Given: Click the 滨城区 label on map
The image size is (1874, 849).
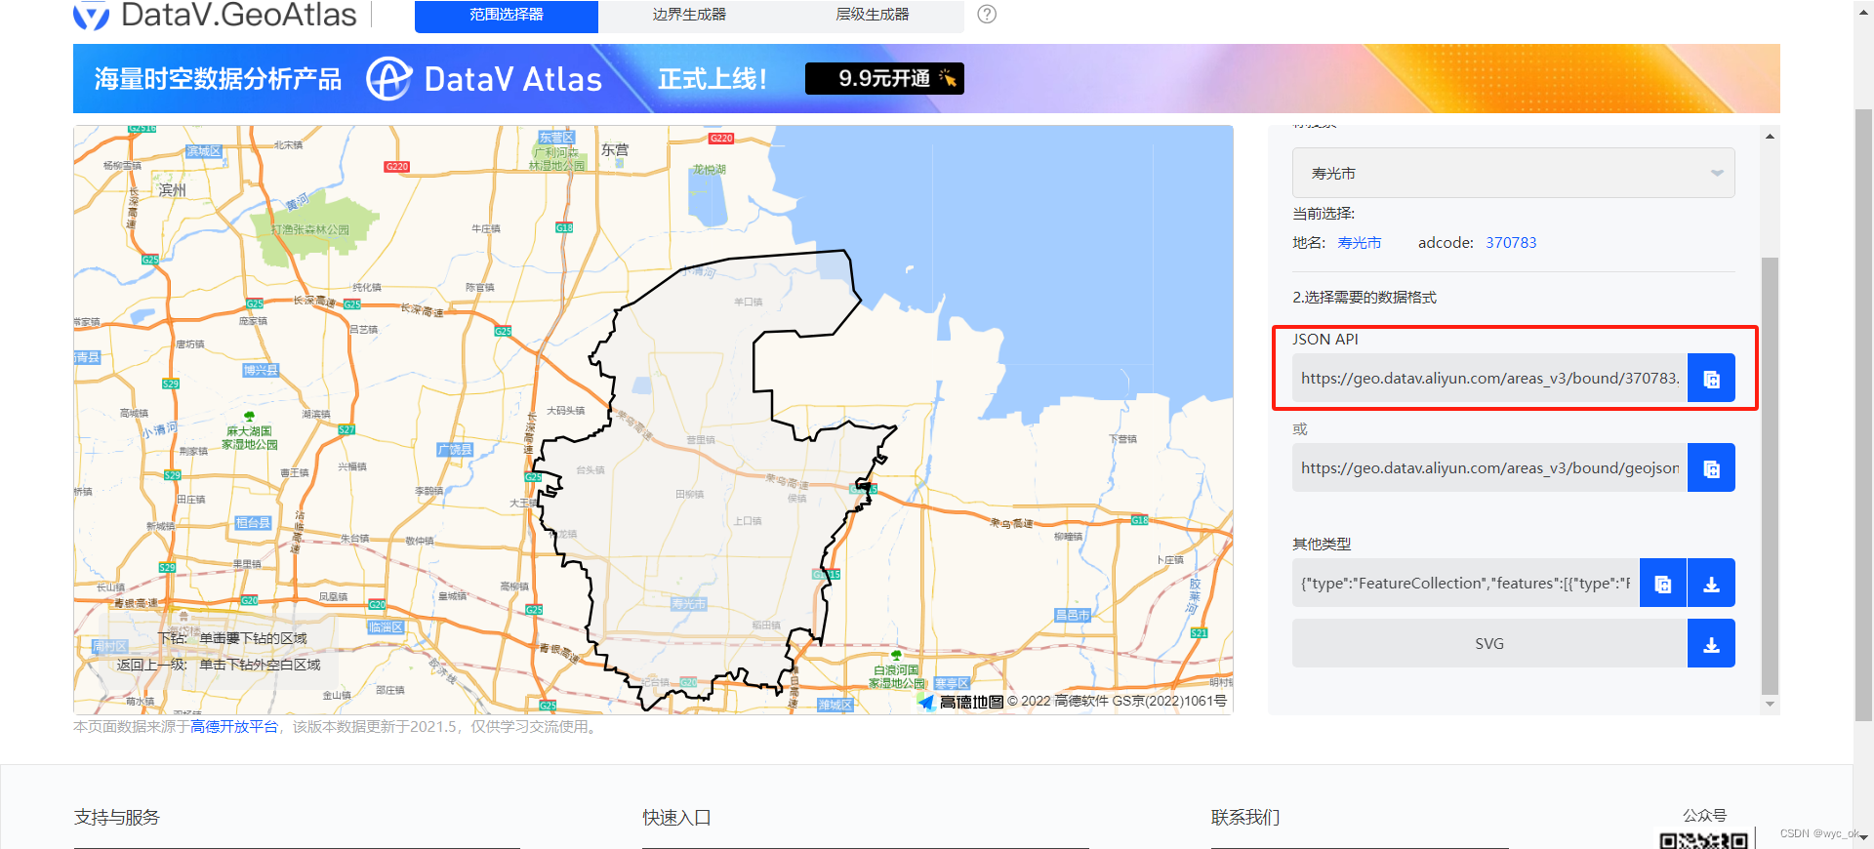Looking at the screenshot, I should point(205,151).
